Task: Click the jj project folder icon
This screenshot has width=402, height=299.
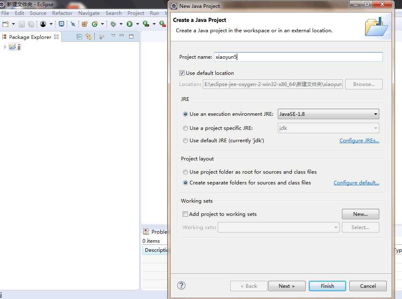Action: [12, 47]
